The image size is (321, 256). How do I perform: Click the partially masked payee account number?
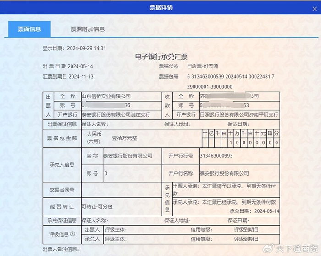pyautogui.click(x=224, y=105)
